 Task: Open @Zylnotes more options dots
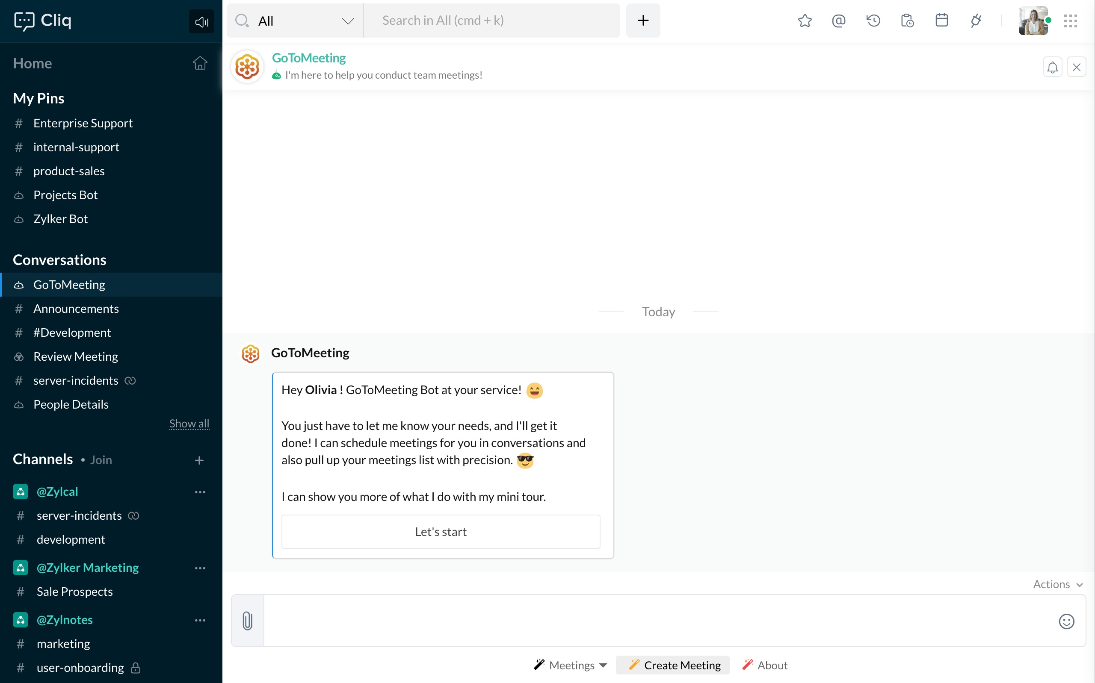[200, 620]
